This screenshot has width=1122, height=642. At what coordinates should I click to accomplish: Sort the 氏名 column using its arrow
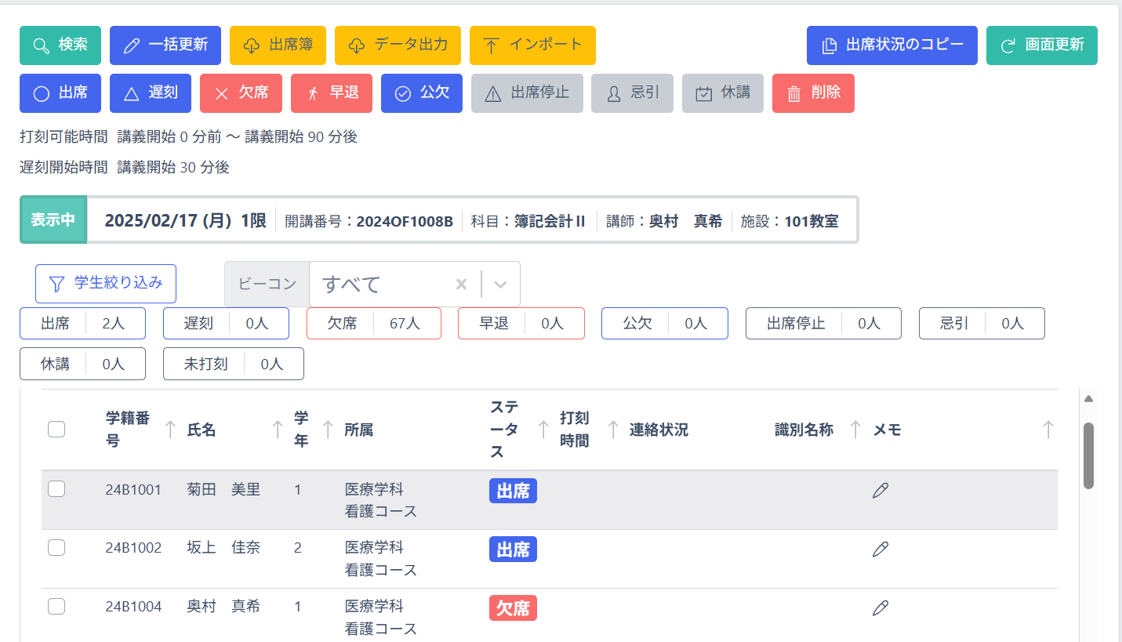click(x=277, y=430)
